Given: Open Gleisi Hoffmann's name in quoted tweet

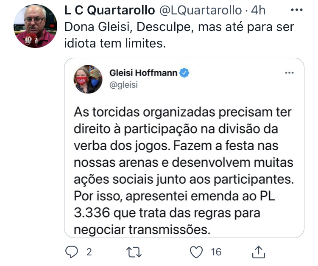Looking at the screenshot, I should [143, 73].
